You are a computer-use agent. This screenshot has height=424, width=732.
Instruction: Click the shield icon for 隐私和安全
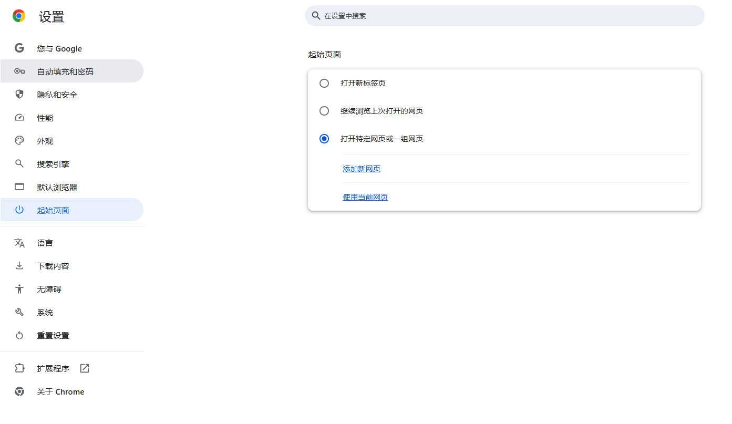pos(19,95)
